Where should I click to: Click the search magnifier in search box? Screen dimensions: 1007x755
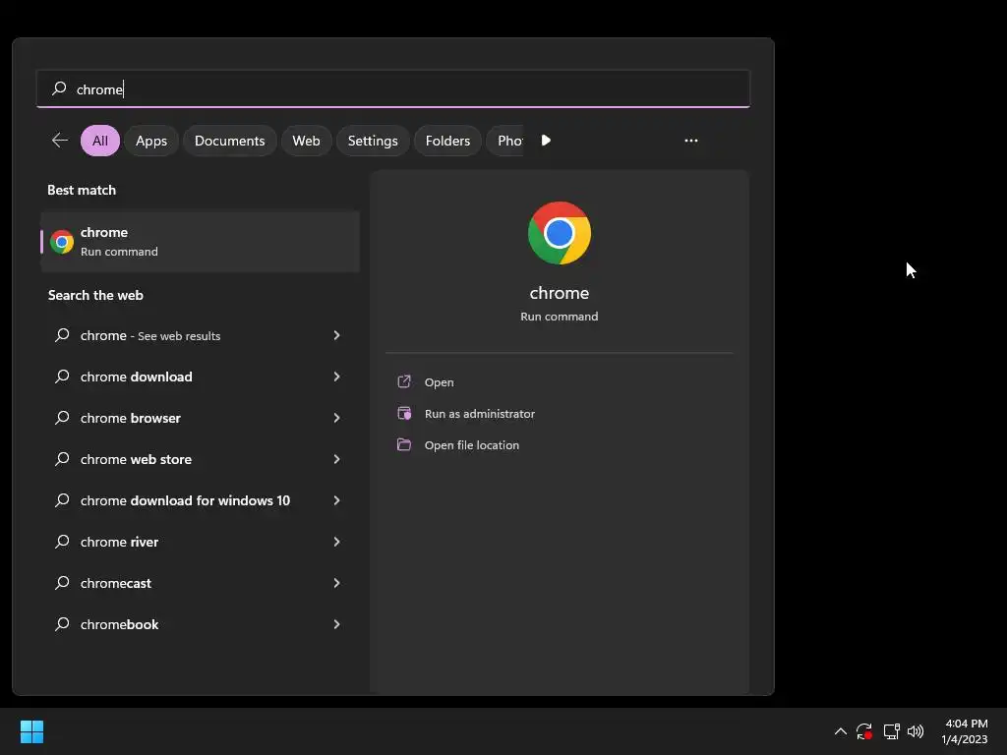coord(59,87)
